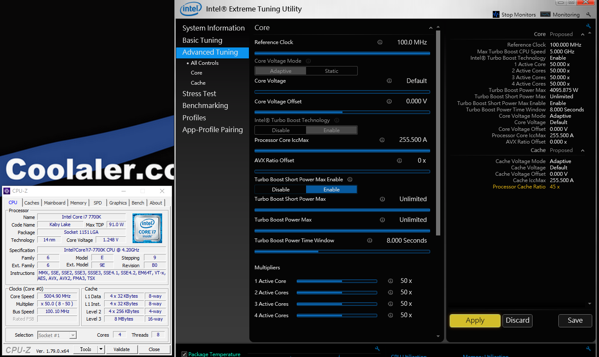Open Basic Tuning section

(x=202, y=40)
